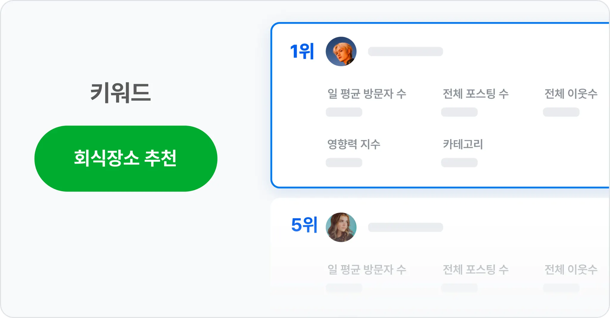Click value placeholder under 영향력 지수

point(344,163)
